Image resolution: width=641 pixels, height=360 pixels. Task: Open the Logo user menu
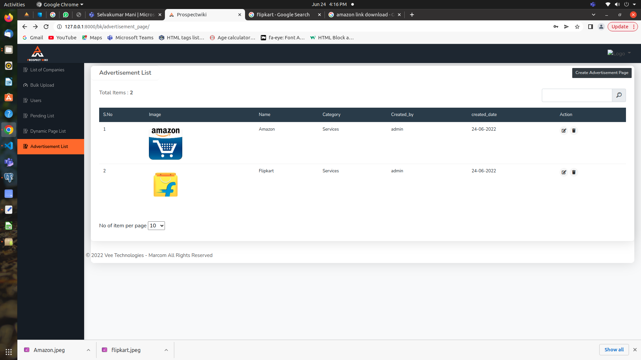coord(619,53)
